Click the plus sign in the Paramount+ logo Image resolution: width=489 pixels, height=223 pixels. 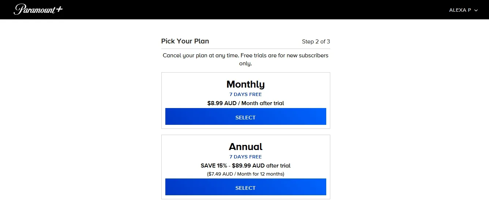(x=59, y=9)
